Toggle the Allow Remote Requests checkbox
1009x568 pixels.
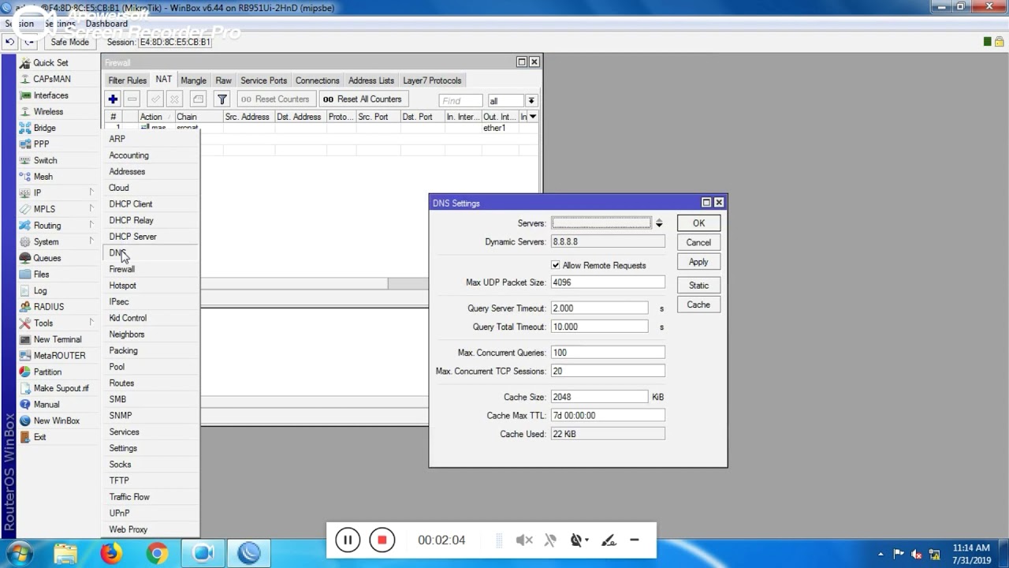(x=556, y=265)
